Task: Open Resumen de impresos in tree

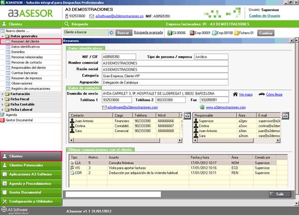Action: [x=26, y=78]
